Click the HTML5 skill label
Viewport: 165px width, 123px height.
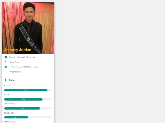pyautogui.click(x=7, y=86)
